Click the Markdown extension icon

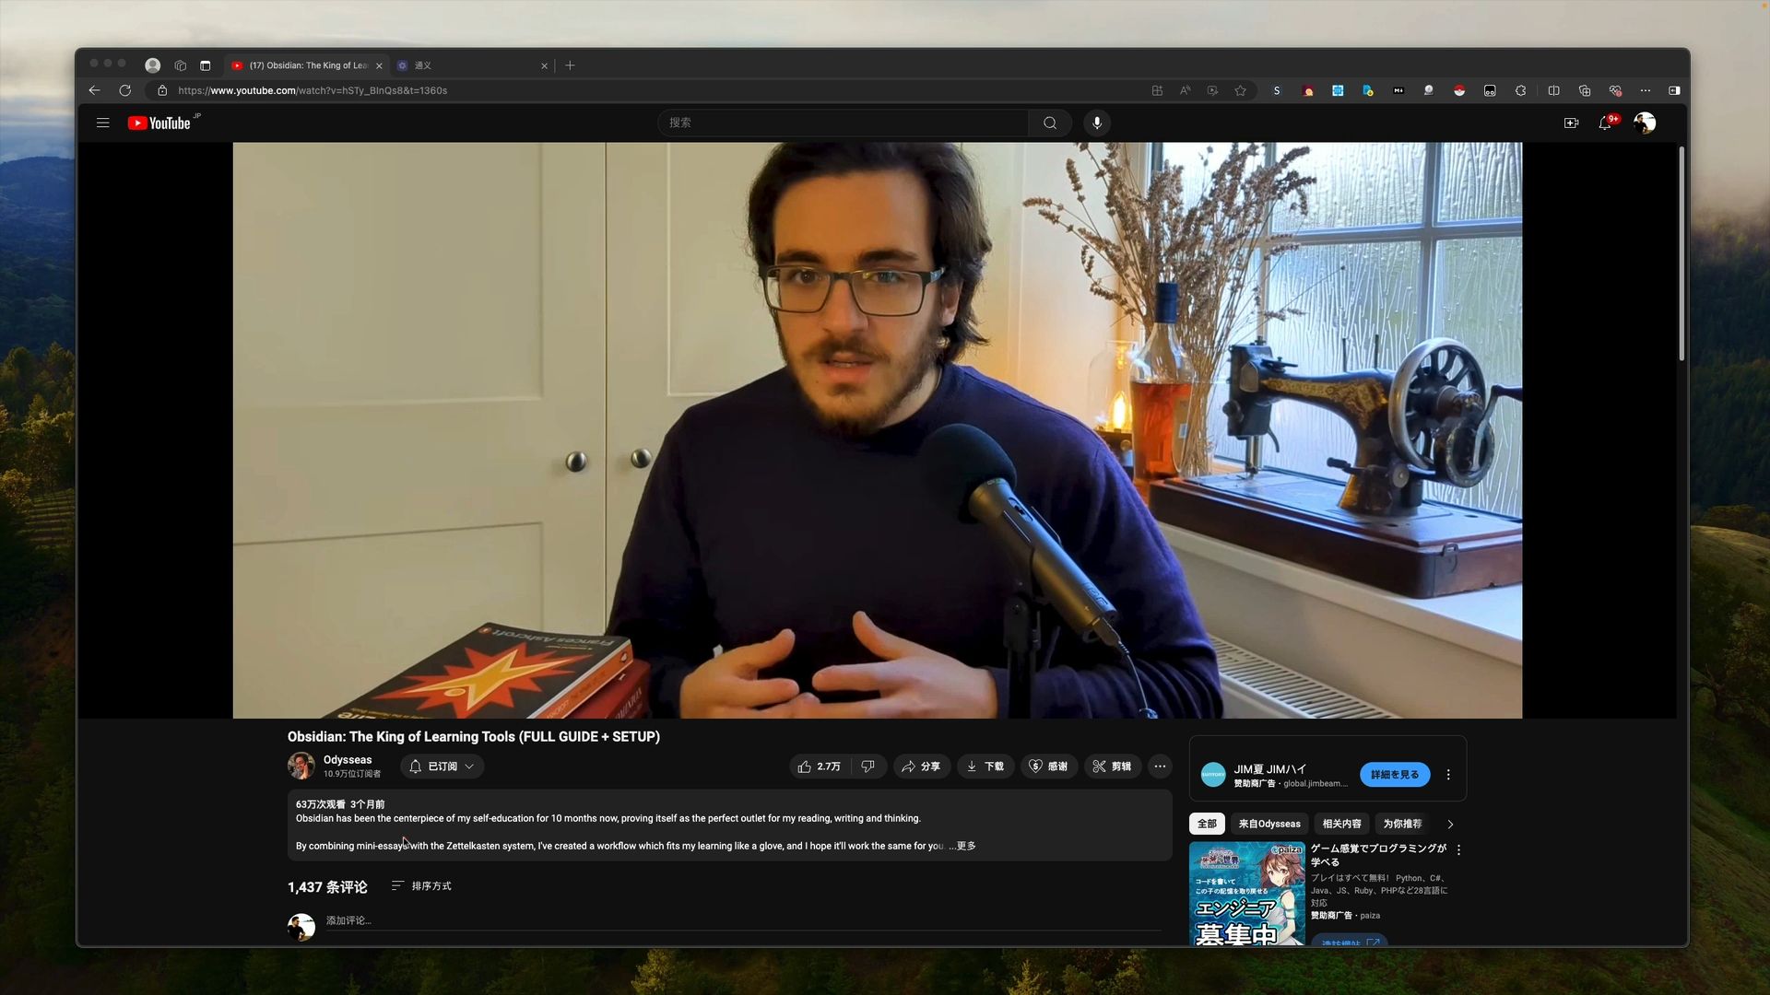(1398, 90)
